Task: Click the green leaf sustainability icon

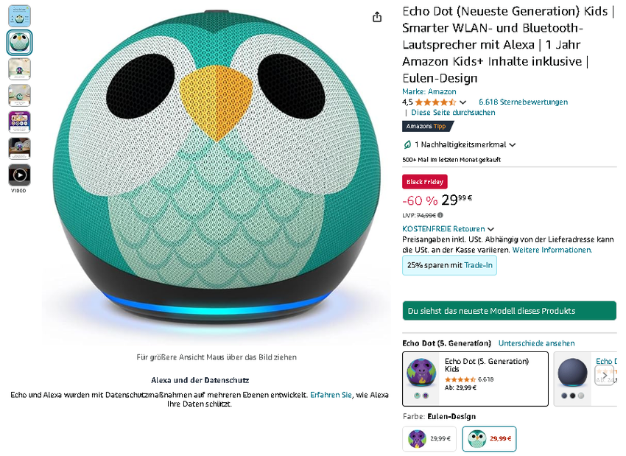Action: coord(407,145)
